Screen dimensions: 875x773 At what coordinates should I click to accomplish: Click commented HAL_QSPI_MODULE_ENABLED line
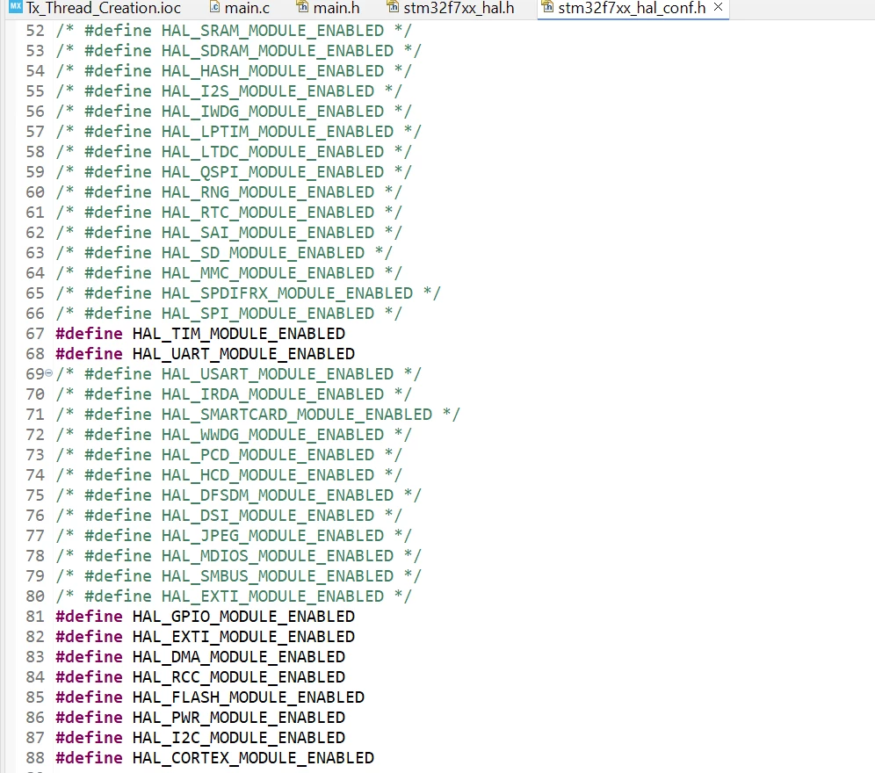[234, 172]
